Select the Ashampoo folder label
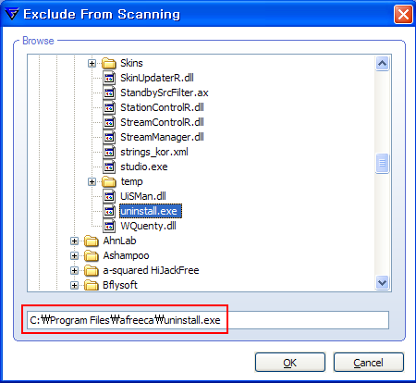Image resolution: width=416 pixels, height=383 pixels. (126, 255)
